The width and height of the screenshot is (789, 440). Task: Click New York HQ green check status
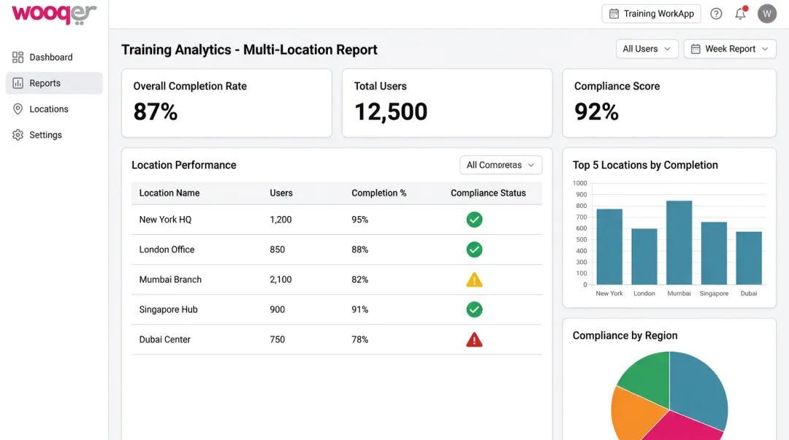(x=474, y=220)
